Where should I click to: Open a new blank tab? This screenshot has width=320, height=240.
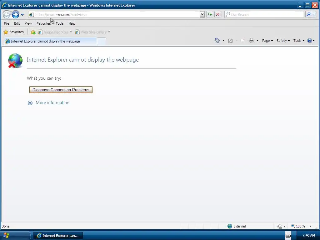click(x=102, y=42)
